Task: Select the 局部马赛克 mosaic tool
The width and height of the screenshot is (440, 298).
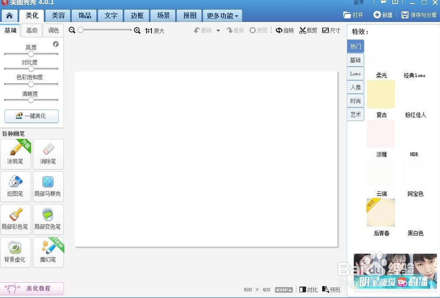Action: tap(48, 187)
